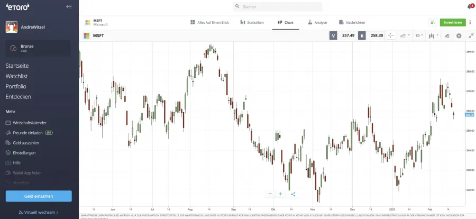
Task: Click the Wallet App holen icon
Action: 8,173
